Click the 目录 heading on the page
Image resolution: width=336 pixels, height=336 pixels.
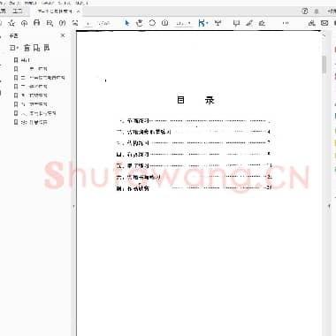(195, 100)
